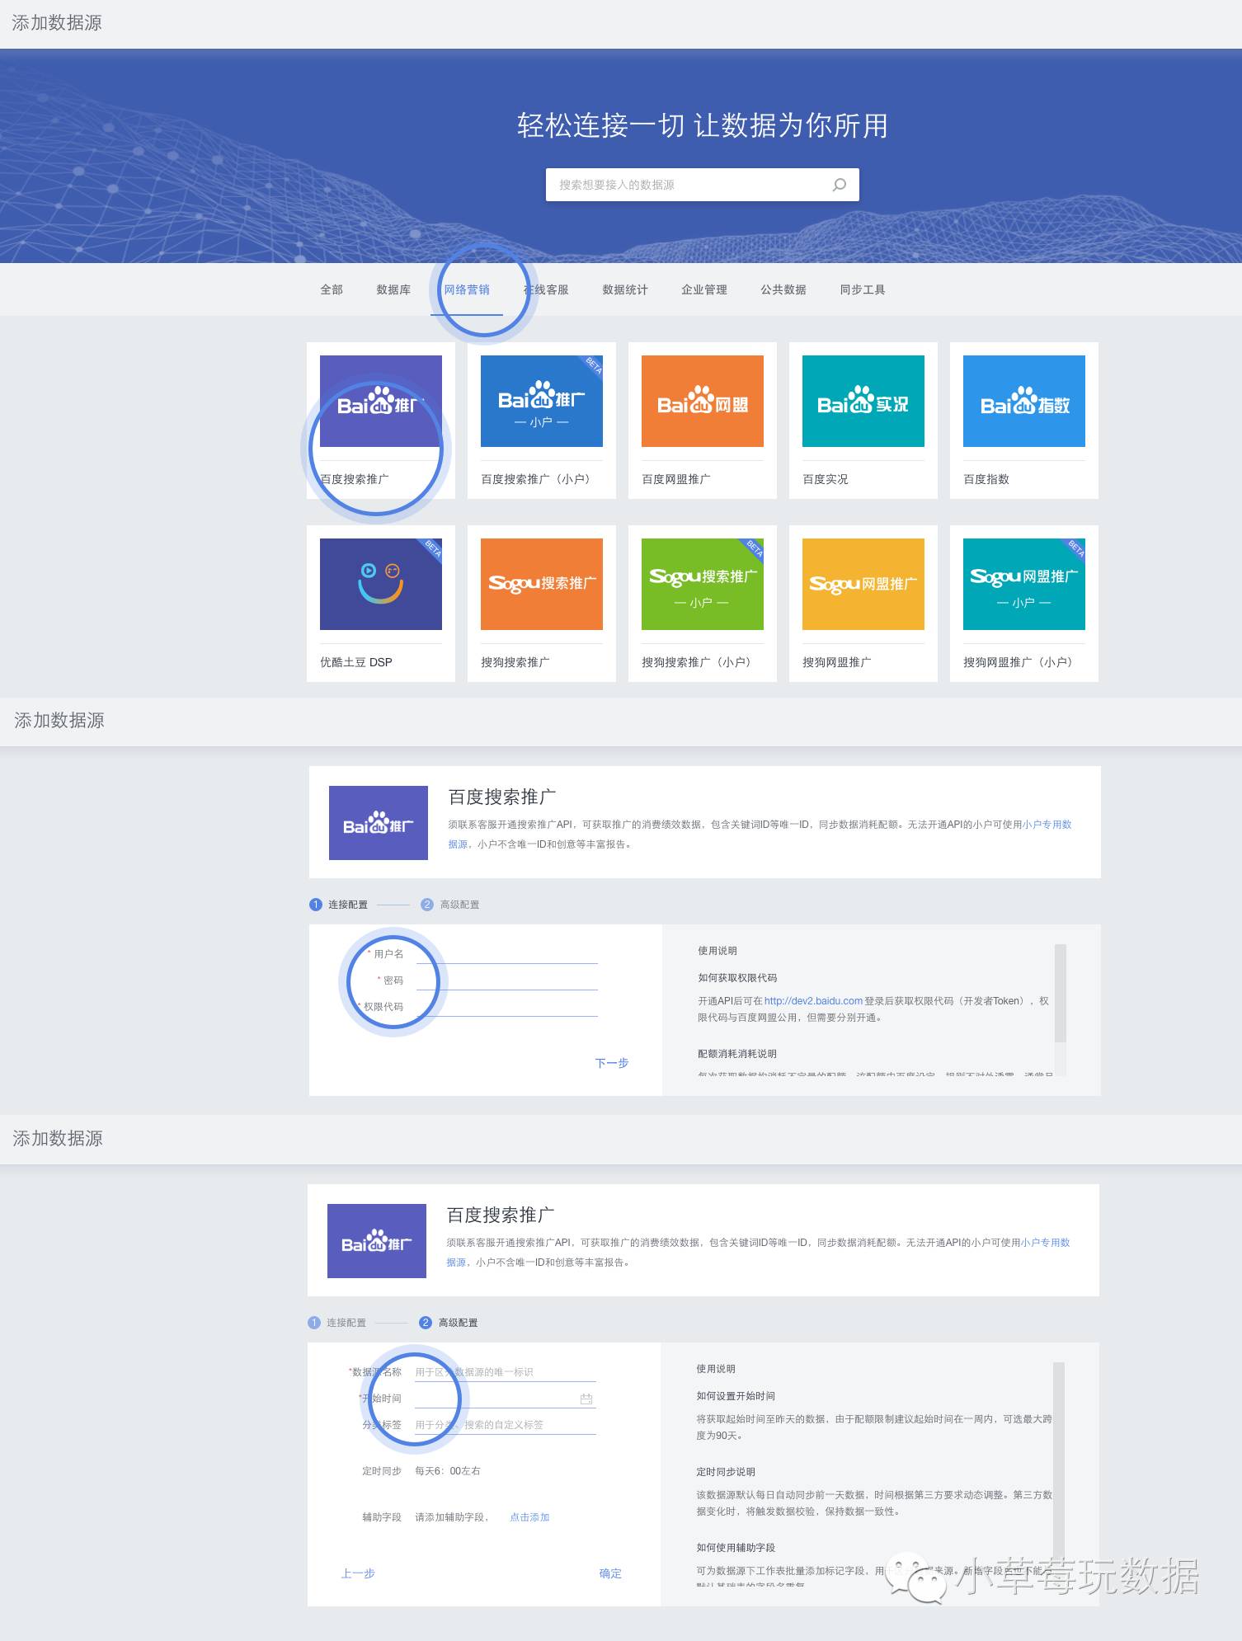Open the 搜狗搜索推广 orange card
Image resolution: width=1242 pixels, height=1641 pixels.
click(542, 603)
